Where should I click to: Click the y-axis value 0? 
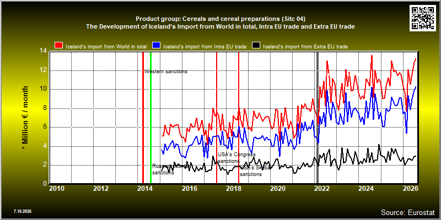[45, 184]
